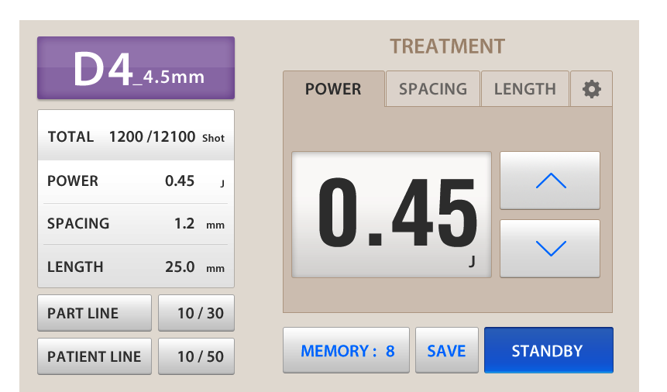Tap the D4_4.5mm cartridge banner
667x392 pixels.
coord(136,68)
